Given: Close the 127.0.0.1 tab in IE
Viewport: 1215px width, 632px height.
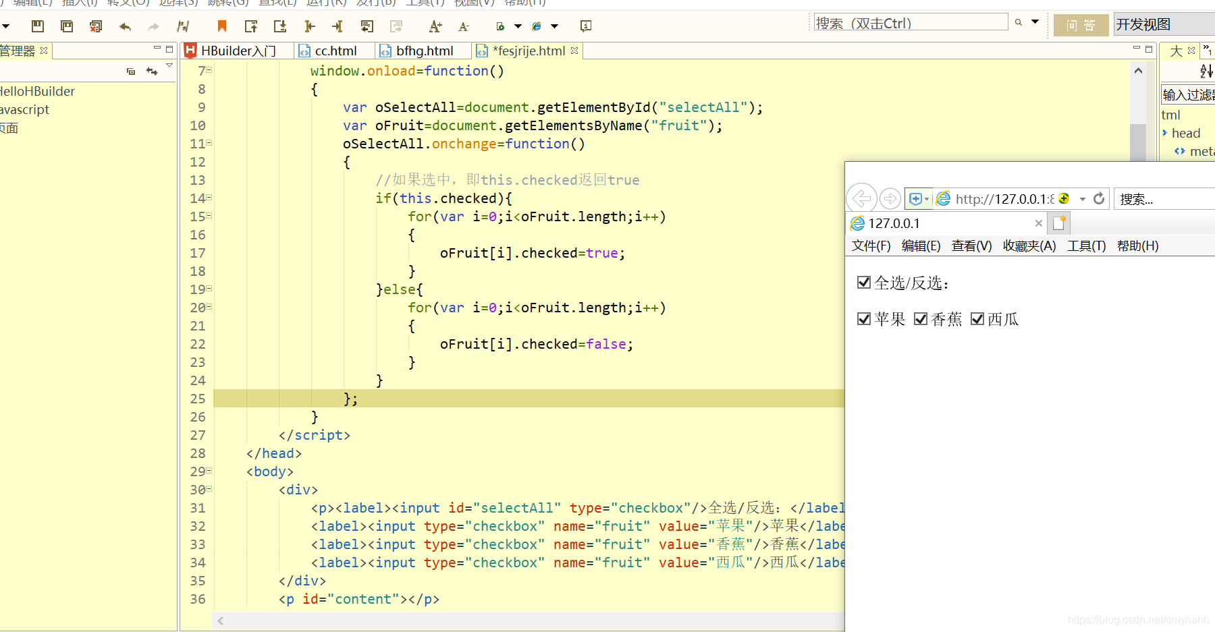Looking at the screenshot, I should (x=1039, y=223).
